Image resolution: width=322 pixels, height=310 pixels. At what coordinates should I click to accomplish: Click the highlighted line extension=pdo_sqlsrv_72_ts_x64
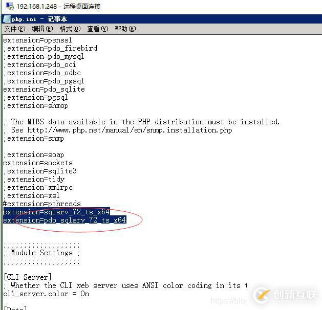click(x=65, y=220)
